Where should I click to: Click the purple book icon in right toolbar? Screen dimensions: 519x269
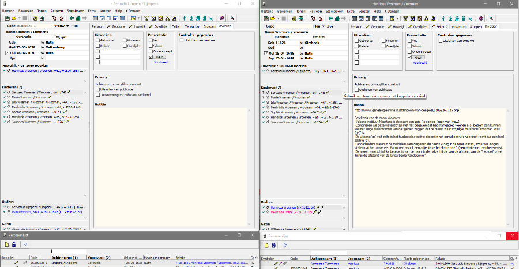pyautogui.click(x=480, y=18)
